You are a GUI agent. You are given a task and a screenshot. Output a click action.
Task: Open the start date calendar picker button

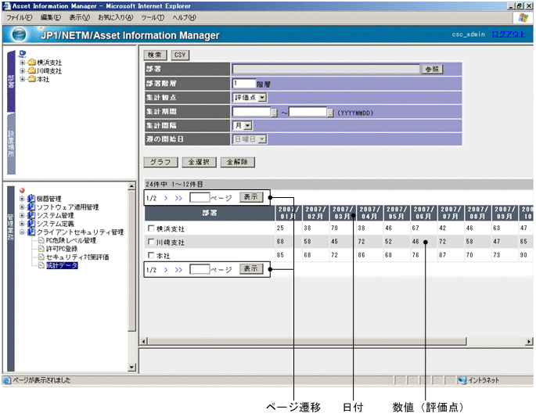tap(274, 112)
